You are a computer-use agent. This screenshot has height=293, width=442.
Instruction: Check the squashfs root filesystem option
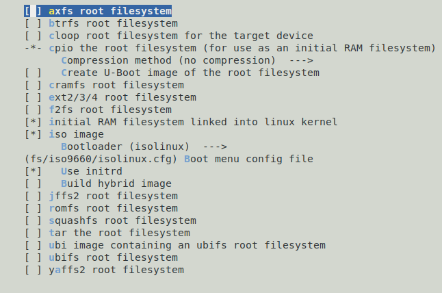(33, 220)
